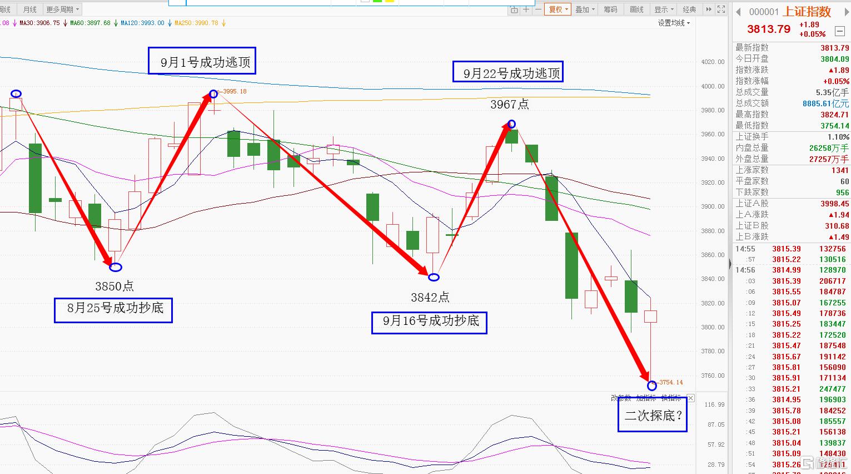Click the 换指标 link
This screenshot has height=474, width=851.
tap(671, 398)
